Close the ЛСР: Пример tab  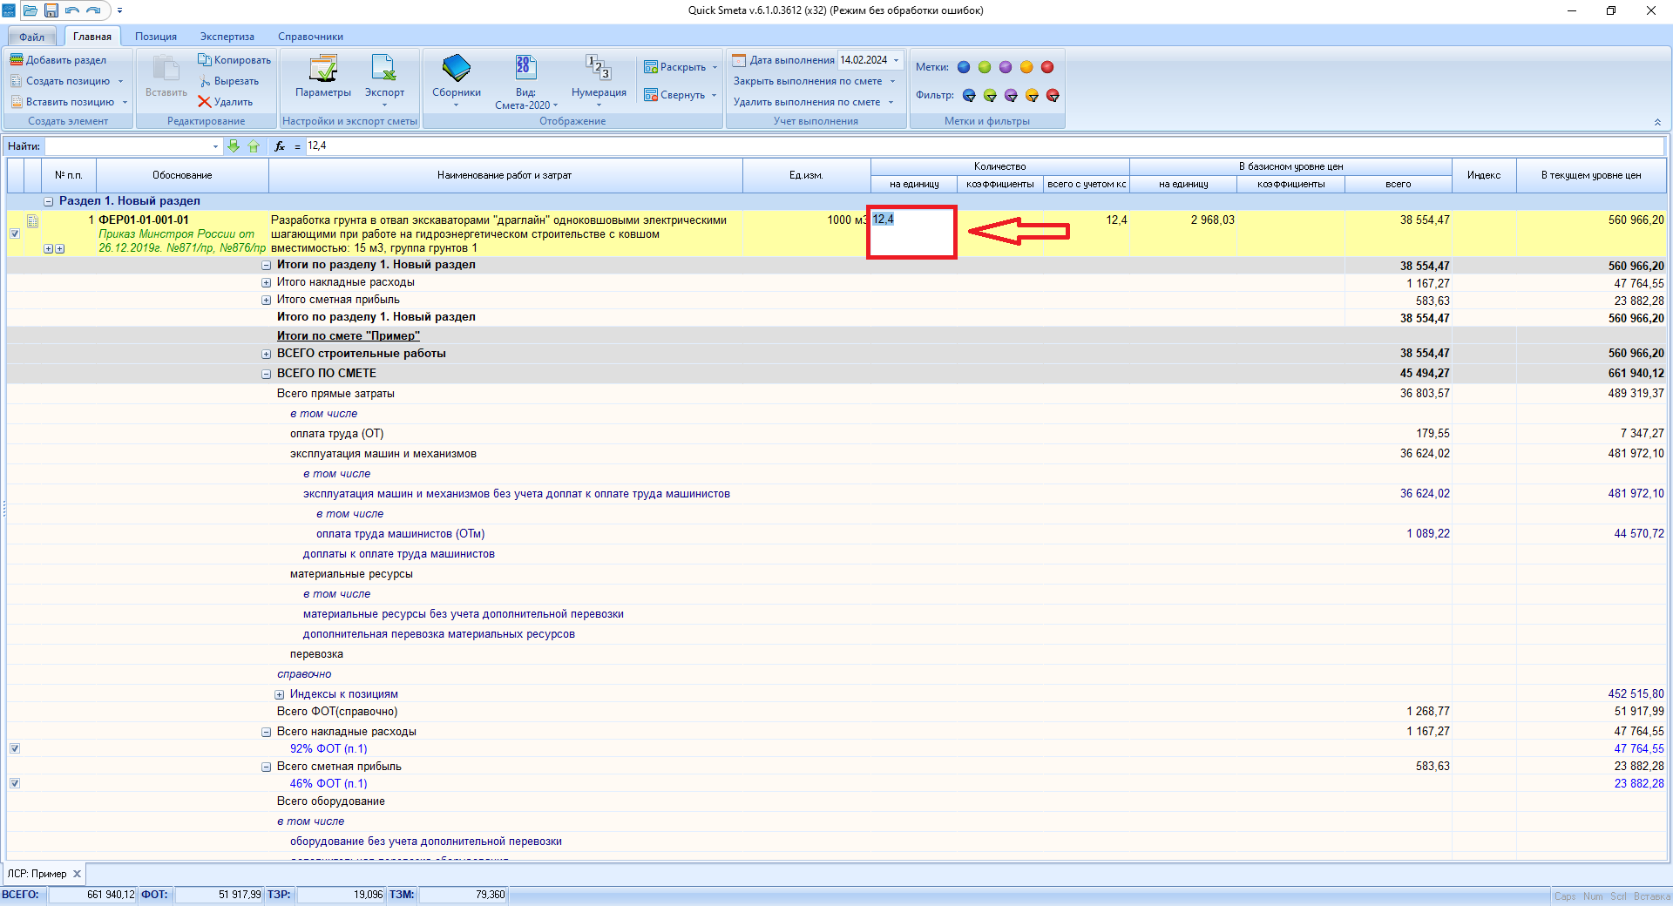77,874
